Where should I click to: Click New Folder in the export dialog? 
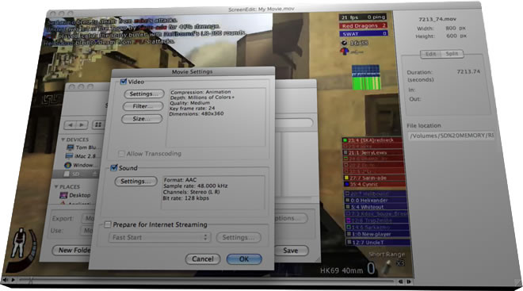(71, 250)
